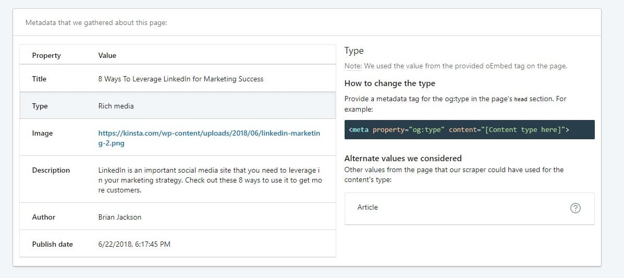Click the '8 Ways To Leverage LinkedIn' title value
This screenshot has width=624, height=278.
pyautogui.click(x=180, y=79)
